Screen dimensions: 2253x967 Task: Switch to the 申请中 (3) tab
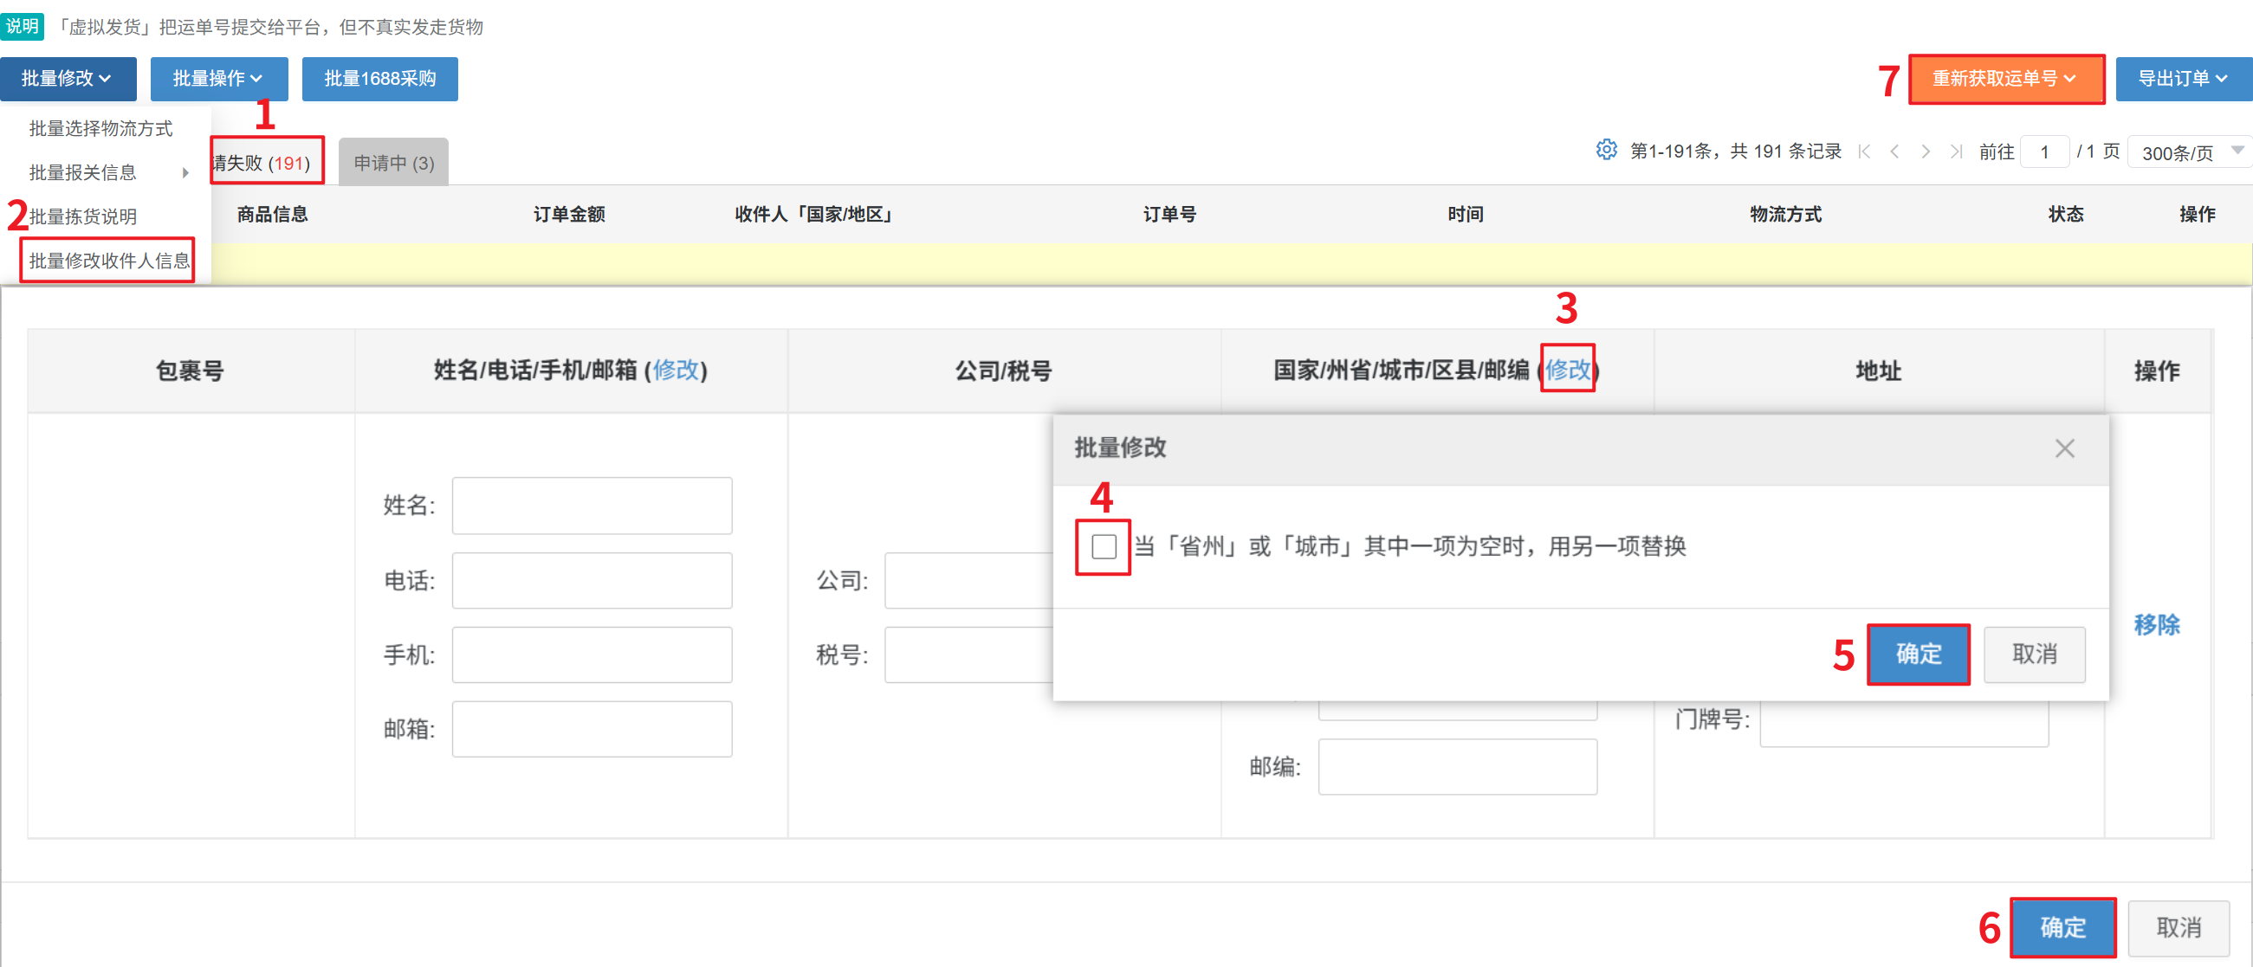click(x=393, y=164)
